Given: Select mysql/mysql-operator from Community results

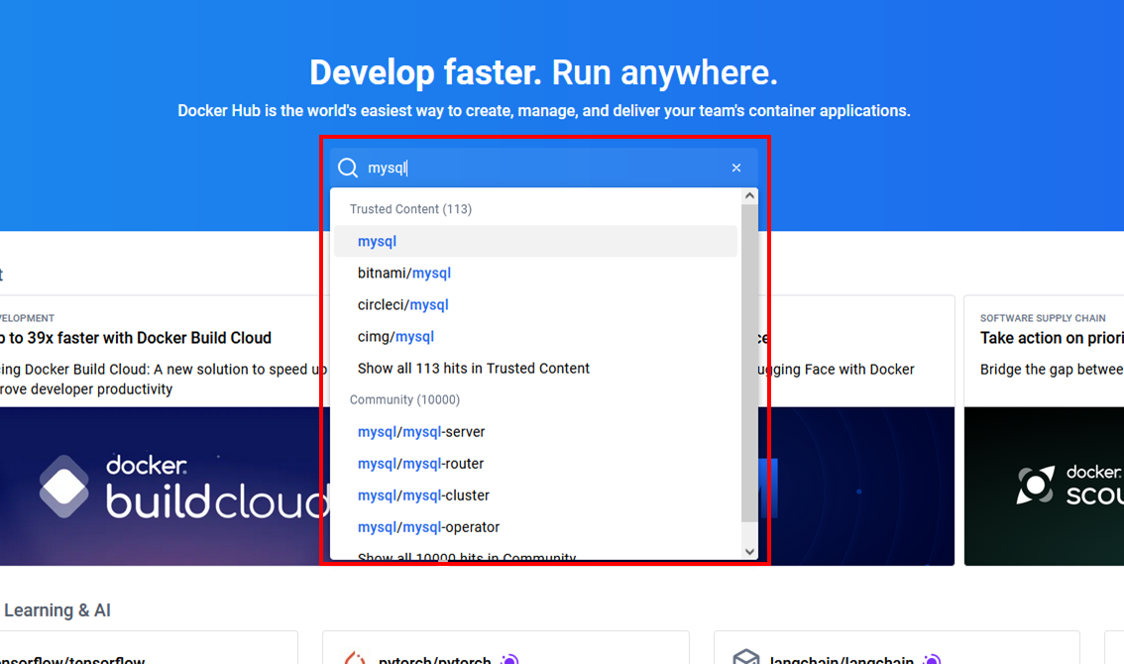Looking at the screenshot, I should 535,527.
